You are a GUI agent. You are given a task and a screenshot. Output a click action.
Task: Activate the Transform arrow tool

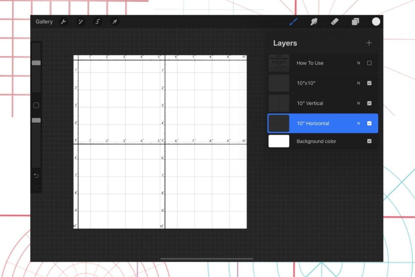114,22
